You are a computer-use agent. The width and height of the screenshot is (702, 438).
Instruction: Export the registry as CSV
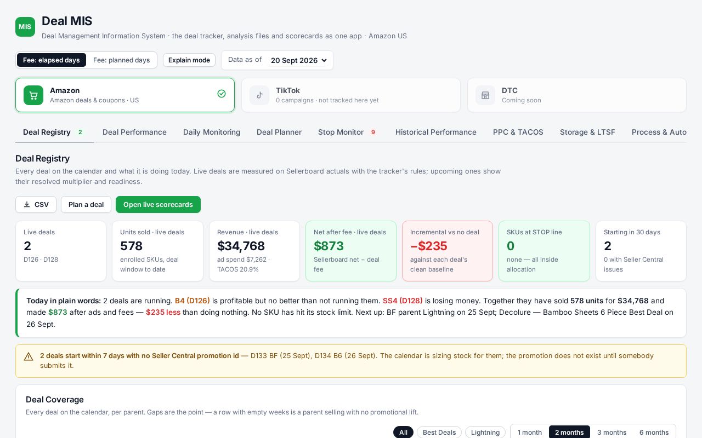(x=36, y=205)
